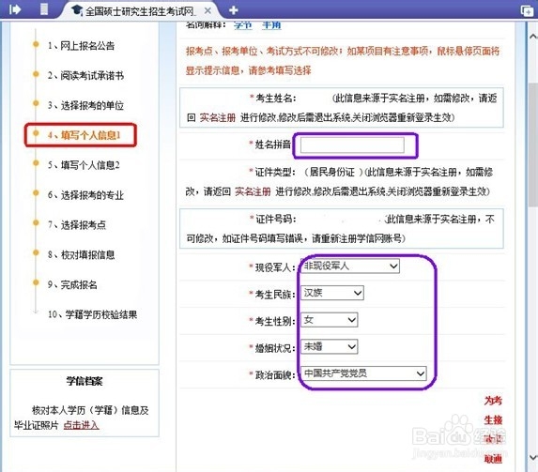Click the sidebar toggle arrow icon in browser bar
The width and height of the screenshot is (538, 472).
click(15, 9)
